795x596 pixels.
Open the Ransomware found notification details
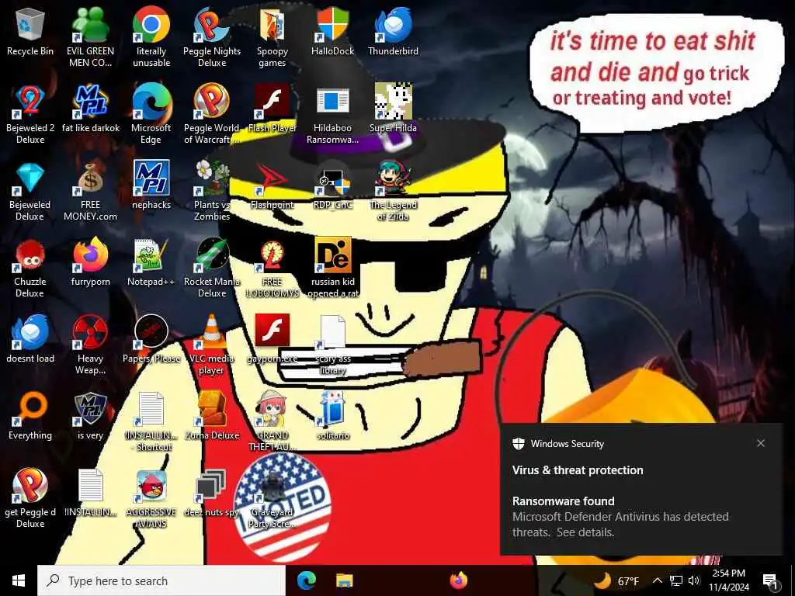coord(620,516)
